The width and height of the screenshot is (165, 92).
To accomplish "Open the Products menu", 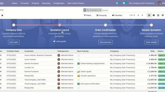I will click(35, 3).
